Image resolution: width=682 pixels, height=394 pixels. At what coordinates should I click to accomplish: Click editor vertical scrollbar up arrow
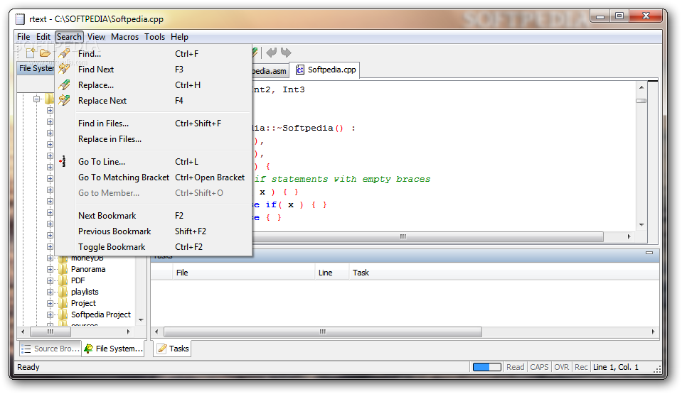641,87
